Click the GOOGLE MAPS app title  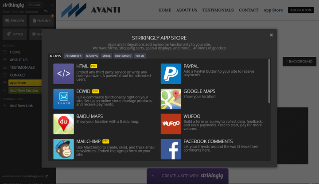point(199,91)
